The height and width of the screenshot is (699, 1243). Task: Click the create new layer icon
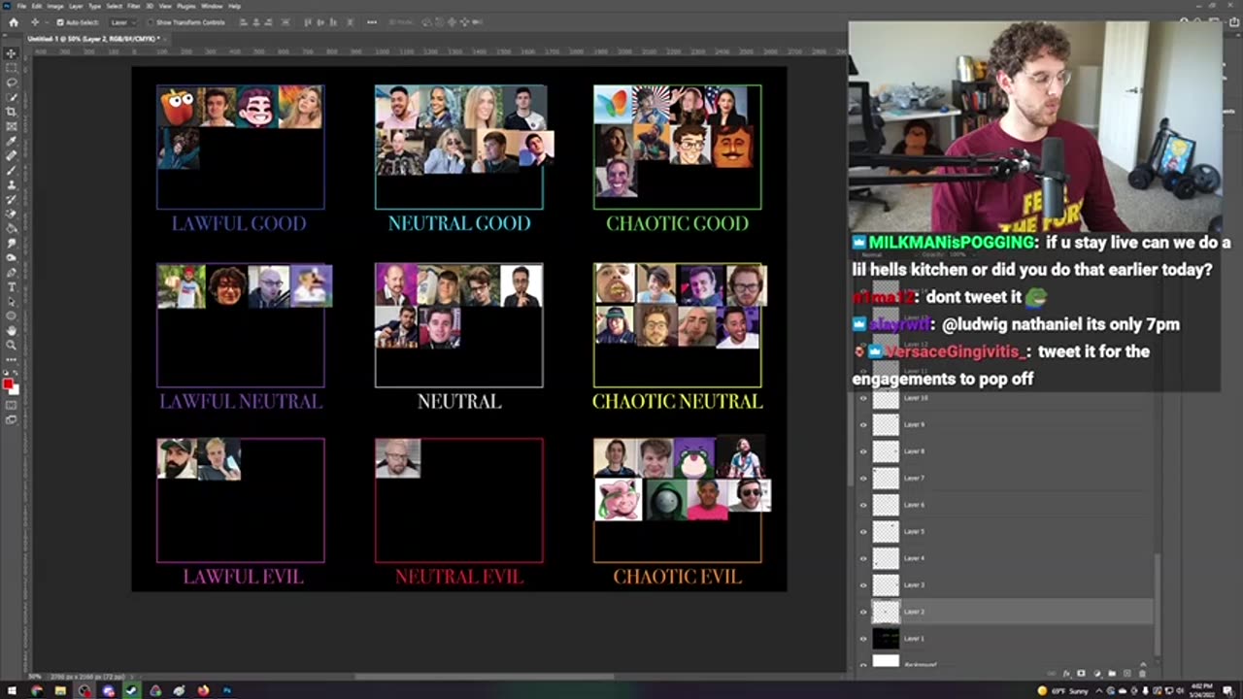tap(1127, 673)
